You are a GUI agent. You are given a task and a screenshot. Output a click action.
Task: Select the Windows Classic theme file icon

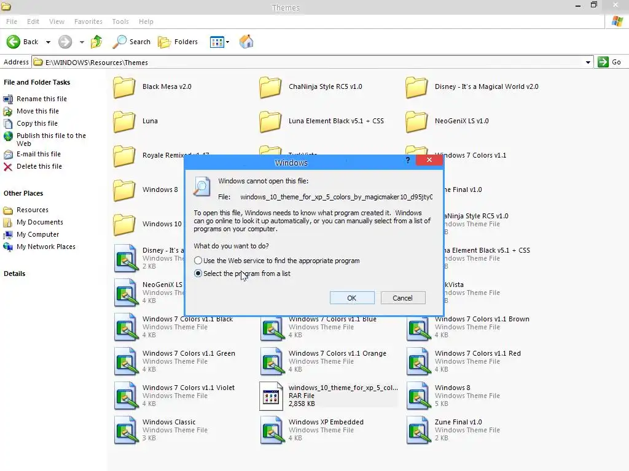(125, 431)
